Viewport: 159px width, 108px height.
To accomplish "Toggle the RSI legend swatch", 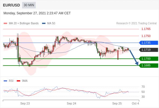I will point(5,81).
